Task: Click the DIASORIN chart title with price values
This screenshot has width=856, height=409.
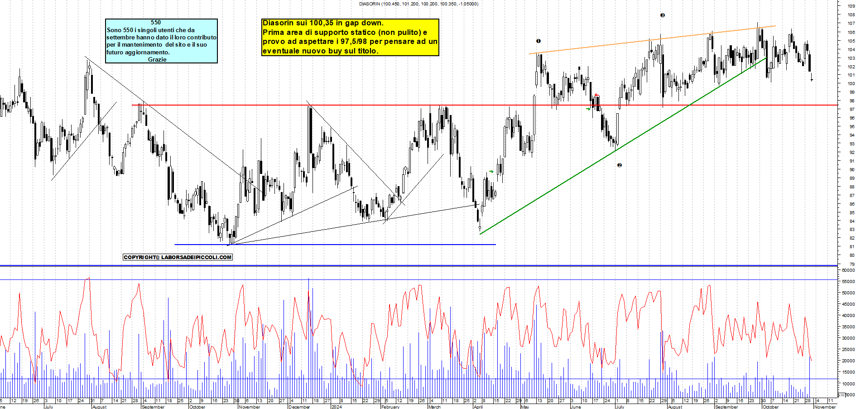Action: [x=418, y=4]
